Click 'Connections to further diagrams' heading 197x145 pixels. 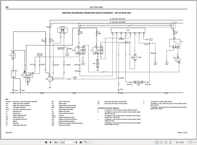click(x=108, y=108)
